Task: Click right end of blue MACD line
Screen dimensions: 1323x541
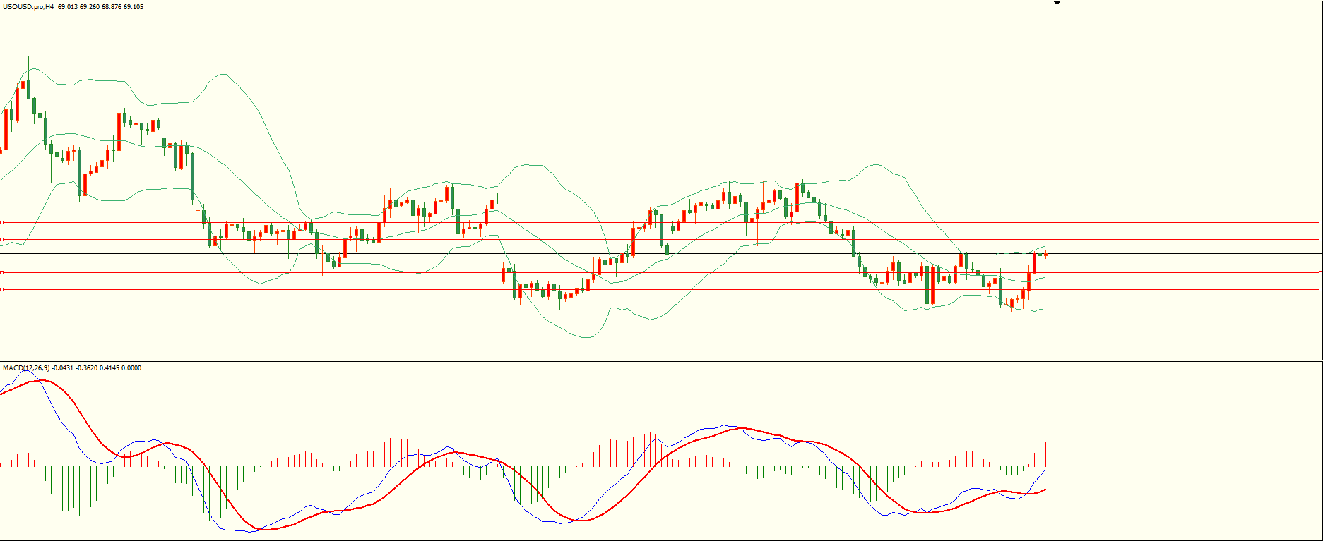Action: pos(1045,470)
